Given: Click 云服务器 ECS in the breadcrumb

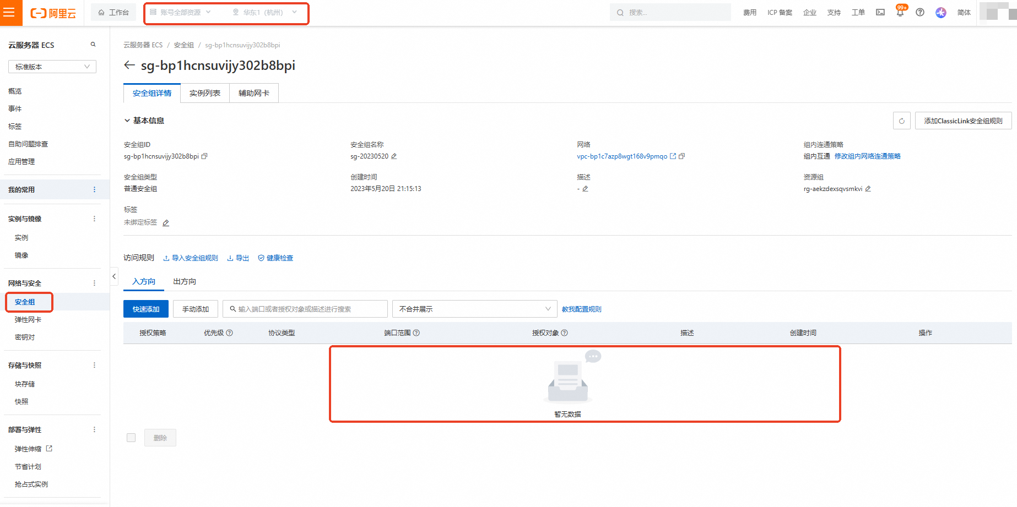Looking at the screenshot, I should pos(143,45).
